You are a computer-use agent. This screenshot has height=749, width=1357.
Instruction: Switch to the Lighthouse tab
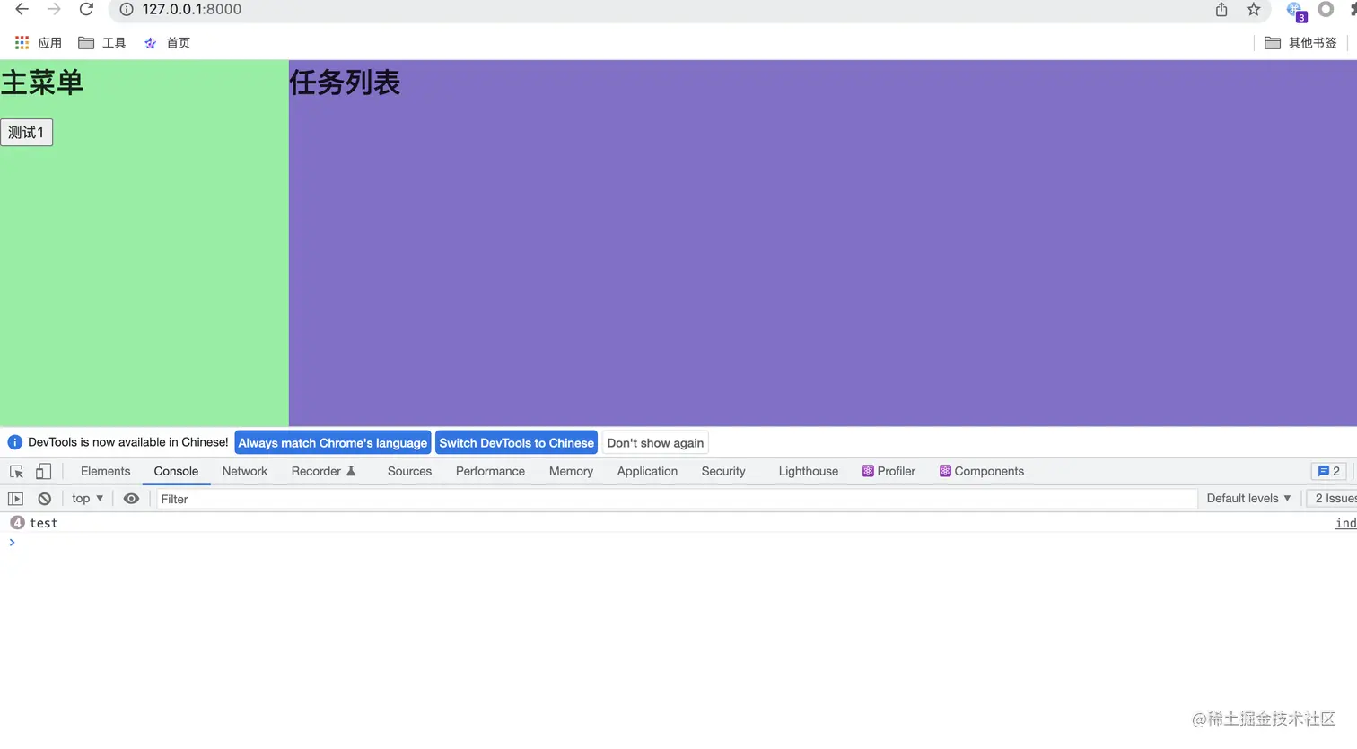coord(808,471)
